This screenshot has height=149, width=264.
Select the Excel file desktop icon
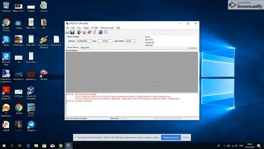(44, 7)
